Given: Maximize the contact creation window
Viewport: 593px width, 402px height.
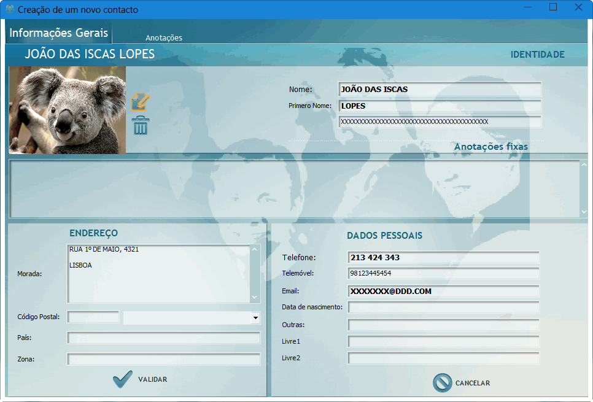Looking at the screenshot, I should pyautogui.click(x=553, y=7).
